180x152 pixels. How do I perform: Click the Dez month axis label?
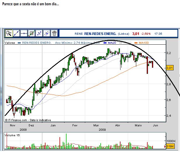pos(31,125)
